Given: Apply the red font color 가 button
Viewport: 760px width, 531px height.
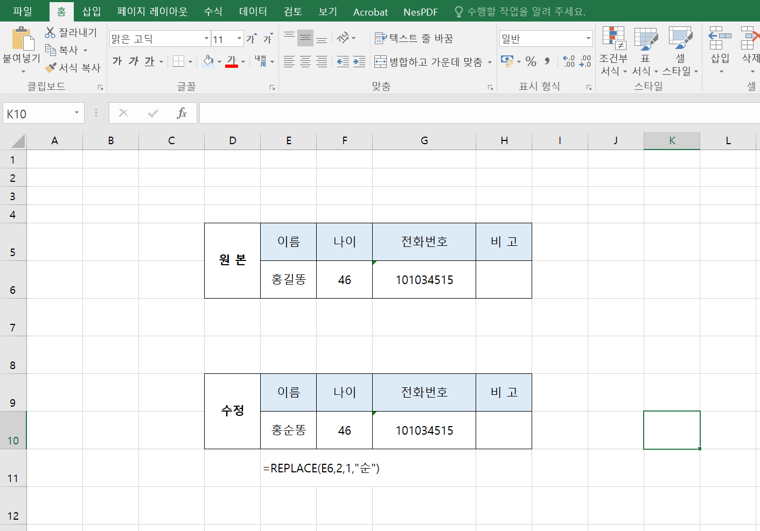Looking at the screenshot, I should tap(232, 61).
